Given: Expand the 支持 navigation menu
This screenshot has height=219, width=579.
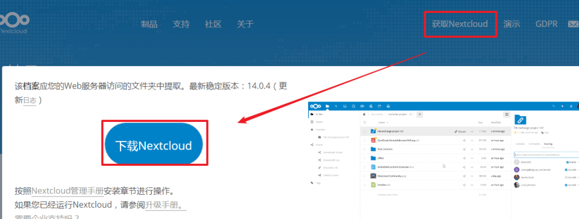Looking at the screenshot, I should tap(182, 24).
